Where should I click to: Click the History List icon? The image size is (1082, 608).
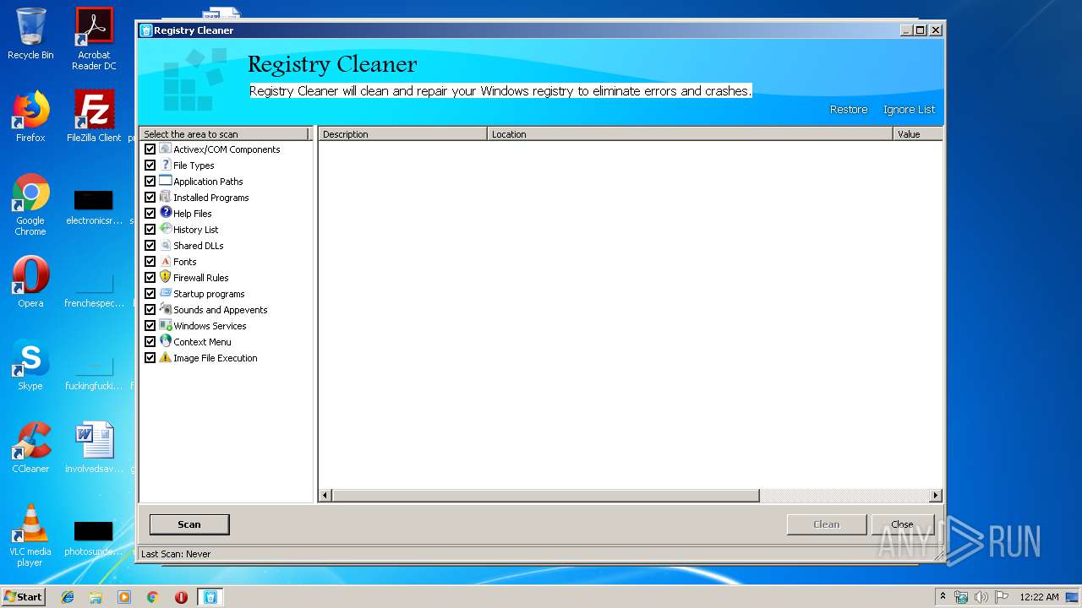[x=165, y=229]
